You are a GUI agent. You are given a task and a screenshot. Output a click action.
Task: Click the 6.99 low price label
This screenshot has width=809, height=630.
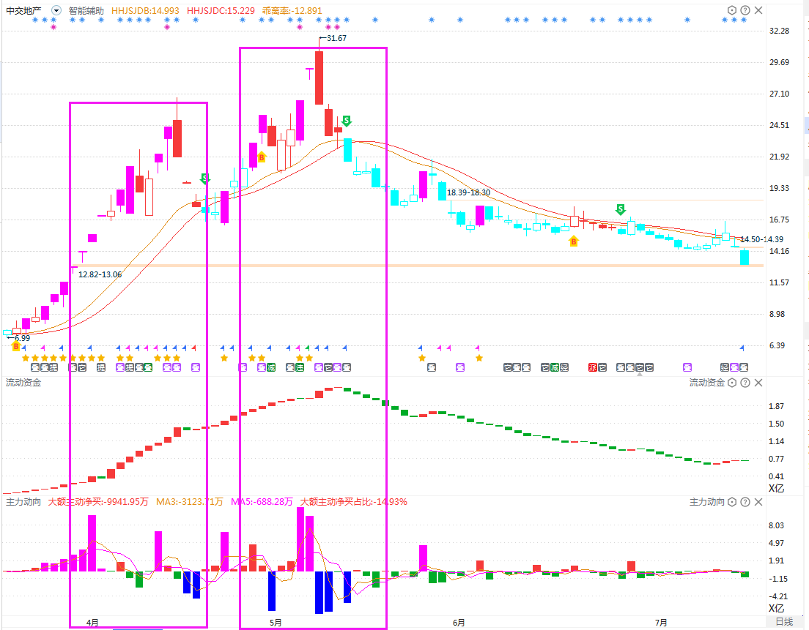pos(22,339)
